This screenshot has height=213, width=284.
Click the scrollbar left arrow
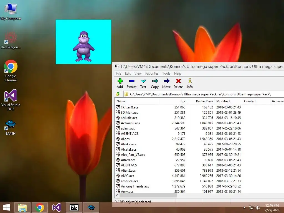click(x=117, y=196)
